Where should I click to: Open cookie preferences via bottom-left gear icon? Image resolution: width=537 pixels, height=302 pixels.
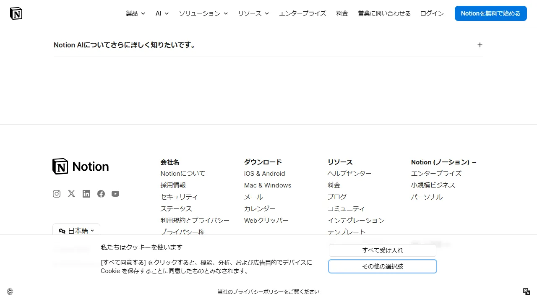(x=10, y=291)
